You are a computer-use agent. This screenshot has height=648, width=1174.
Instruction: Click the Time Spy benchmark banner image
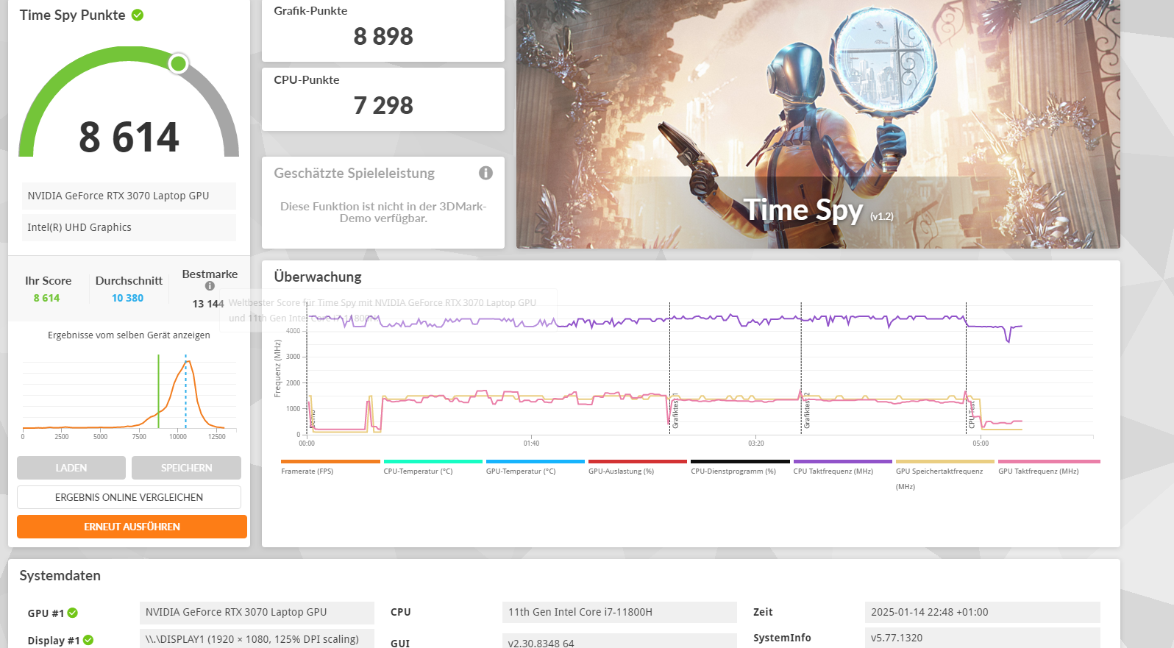pyautogui.click(x=818, y=124)
